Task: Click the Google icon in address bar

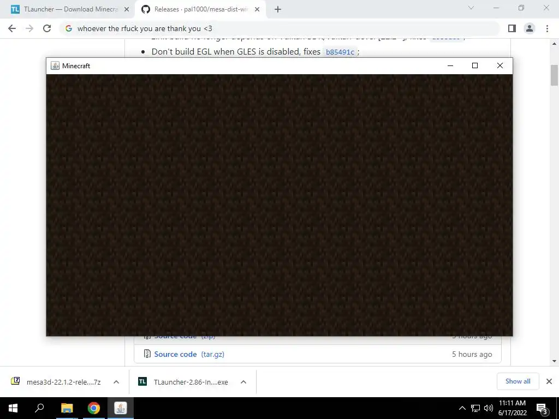Action: tap(69, 28)
